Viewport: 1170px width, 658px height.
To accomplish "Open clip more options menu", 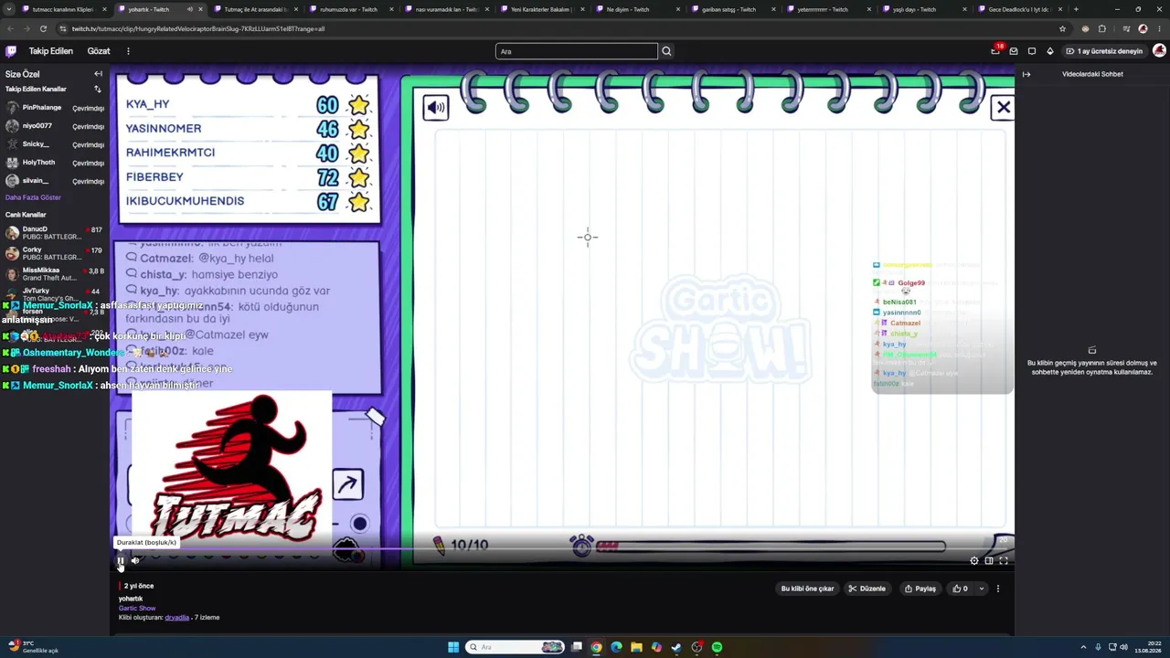I will pyautogui.click(x=998, y=589).
